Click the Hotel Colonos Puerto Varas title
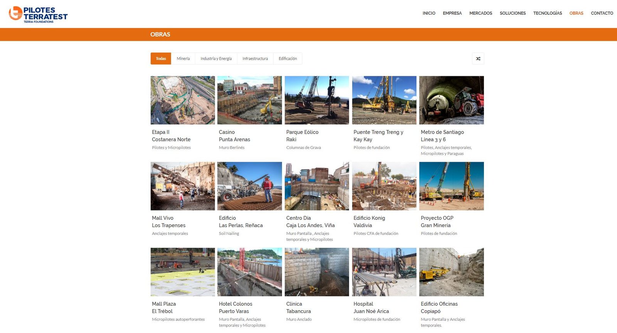This screenshot has width=617, height=333. point(236,308)
